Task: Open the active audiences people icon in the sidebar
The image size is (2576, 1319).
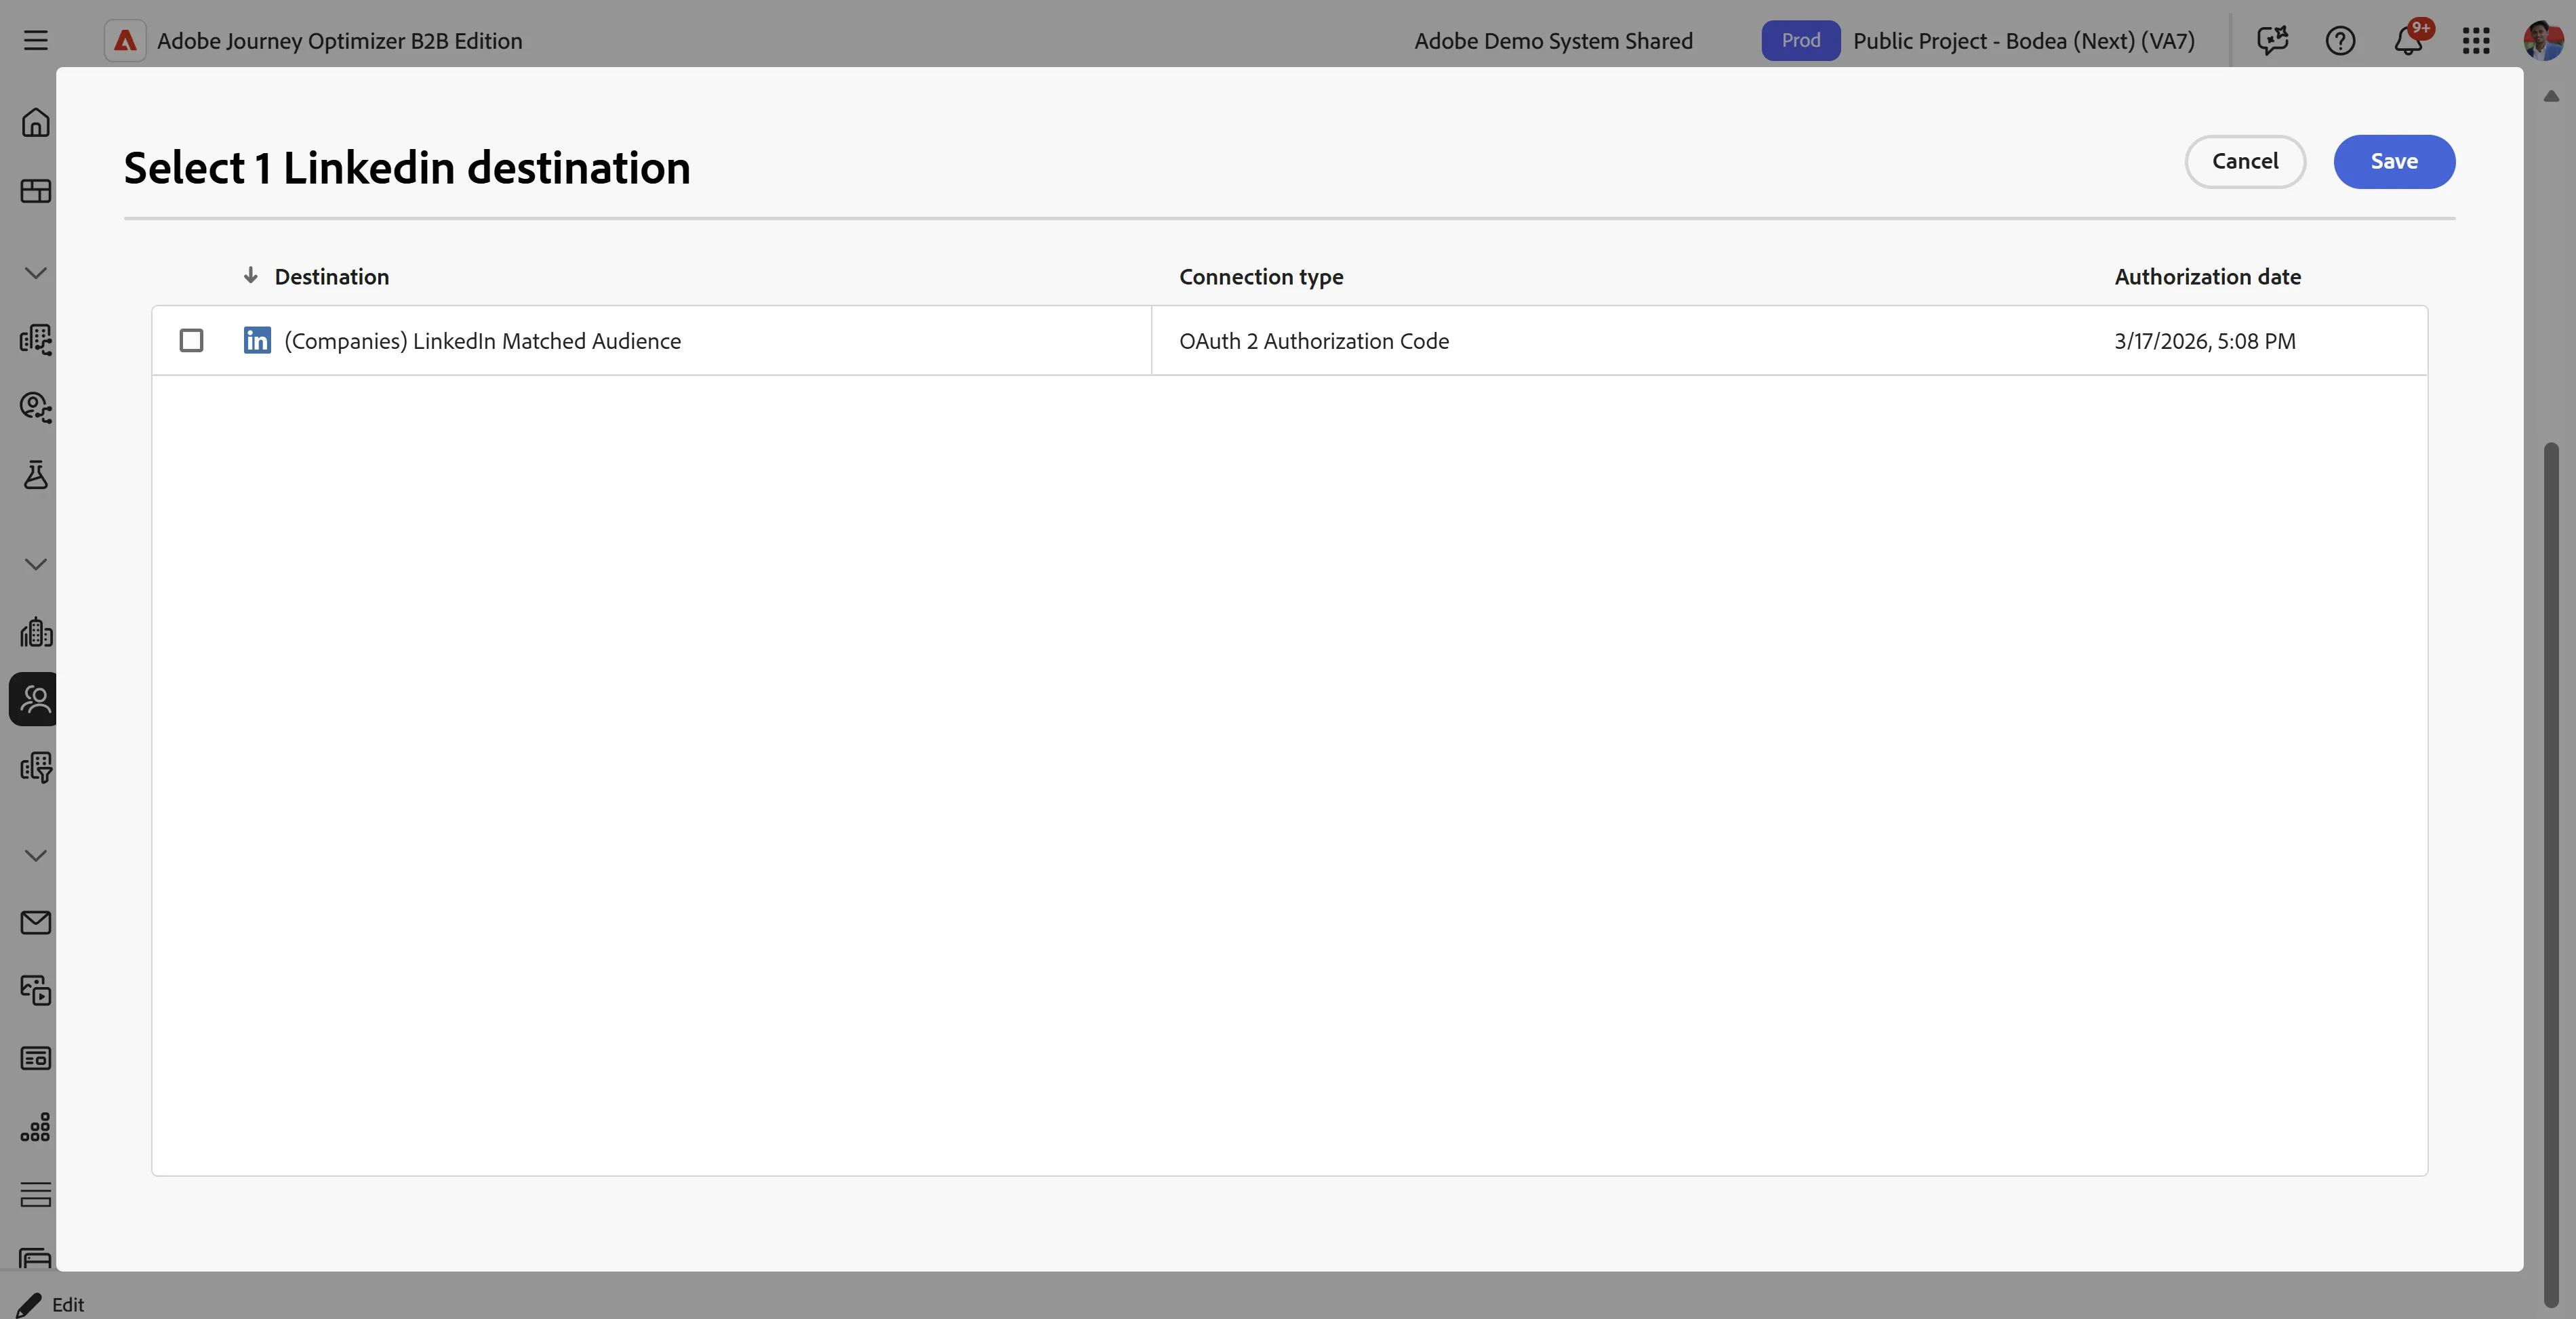Action: (36, 698)
